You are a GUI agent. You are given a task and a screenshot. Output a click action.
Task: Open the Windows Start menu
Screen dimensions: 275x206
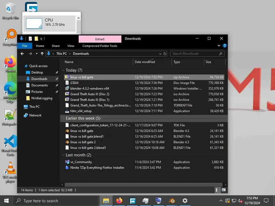6,201
